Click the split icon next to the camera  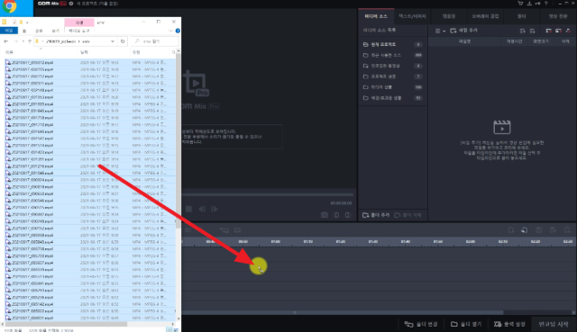pos(336,215)
